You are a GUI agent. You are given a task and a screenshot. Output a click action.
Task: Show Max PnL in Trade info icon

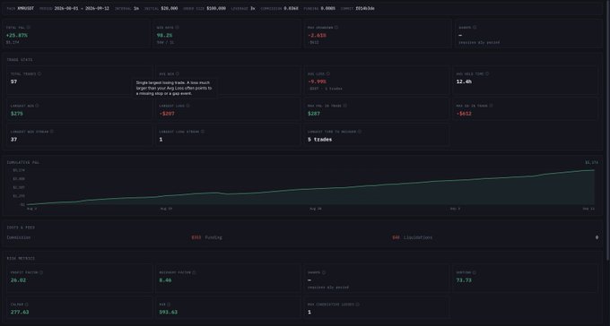tap(344, 106)
